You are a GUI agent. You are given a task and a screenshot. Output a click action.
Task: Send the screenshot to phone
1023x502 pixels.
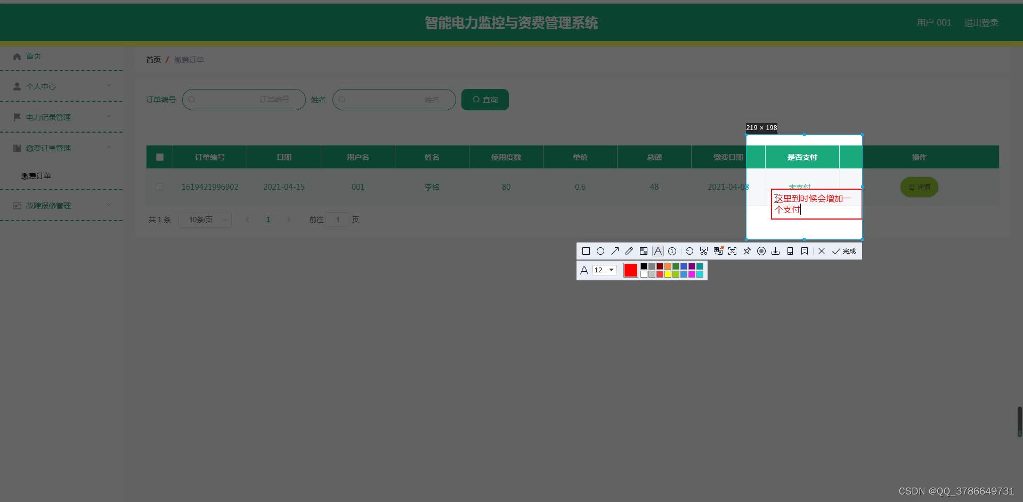(790, 251)
